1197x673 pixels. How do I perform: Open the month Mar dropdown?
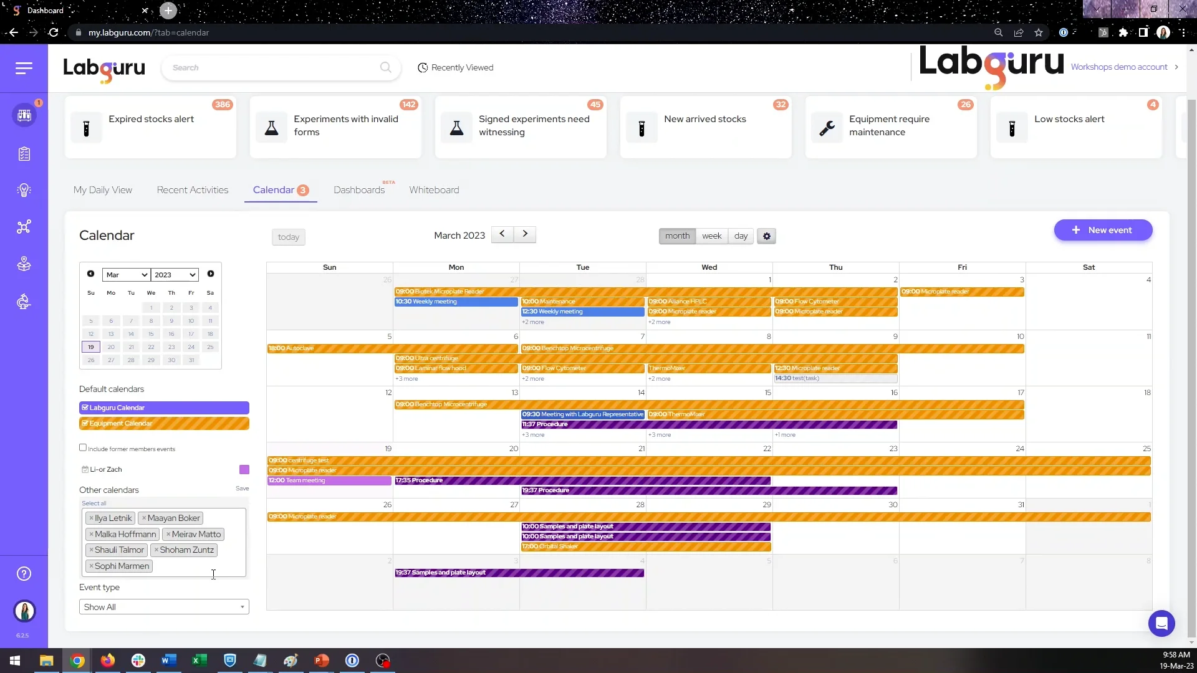pyautogui.click(x=125, y=274)
